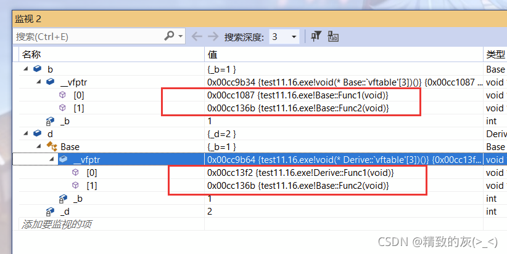Viewport: 507px width, 254px height.
Task: Toggle the pin/filter watch icon
Action: click(316, 36)
